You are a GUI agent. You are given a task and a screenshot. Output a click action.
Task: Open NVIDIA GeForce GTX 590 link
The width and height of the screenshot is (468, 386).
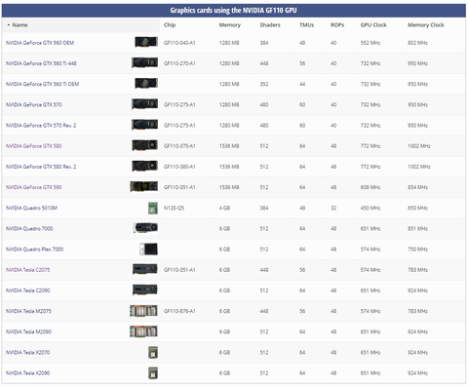pyautogui.click(x=34, y=187)
